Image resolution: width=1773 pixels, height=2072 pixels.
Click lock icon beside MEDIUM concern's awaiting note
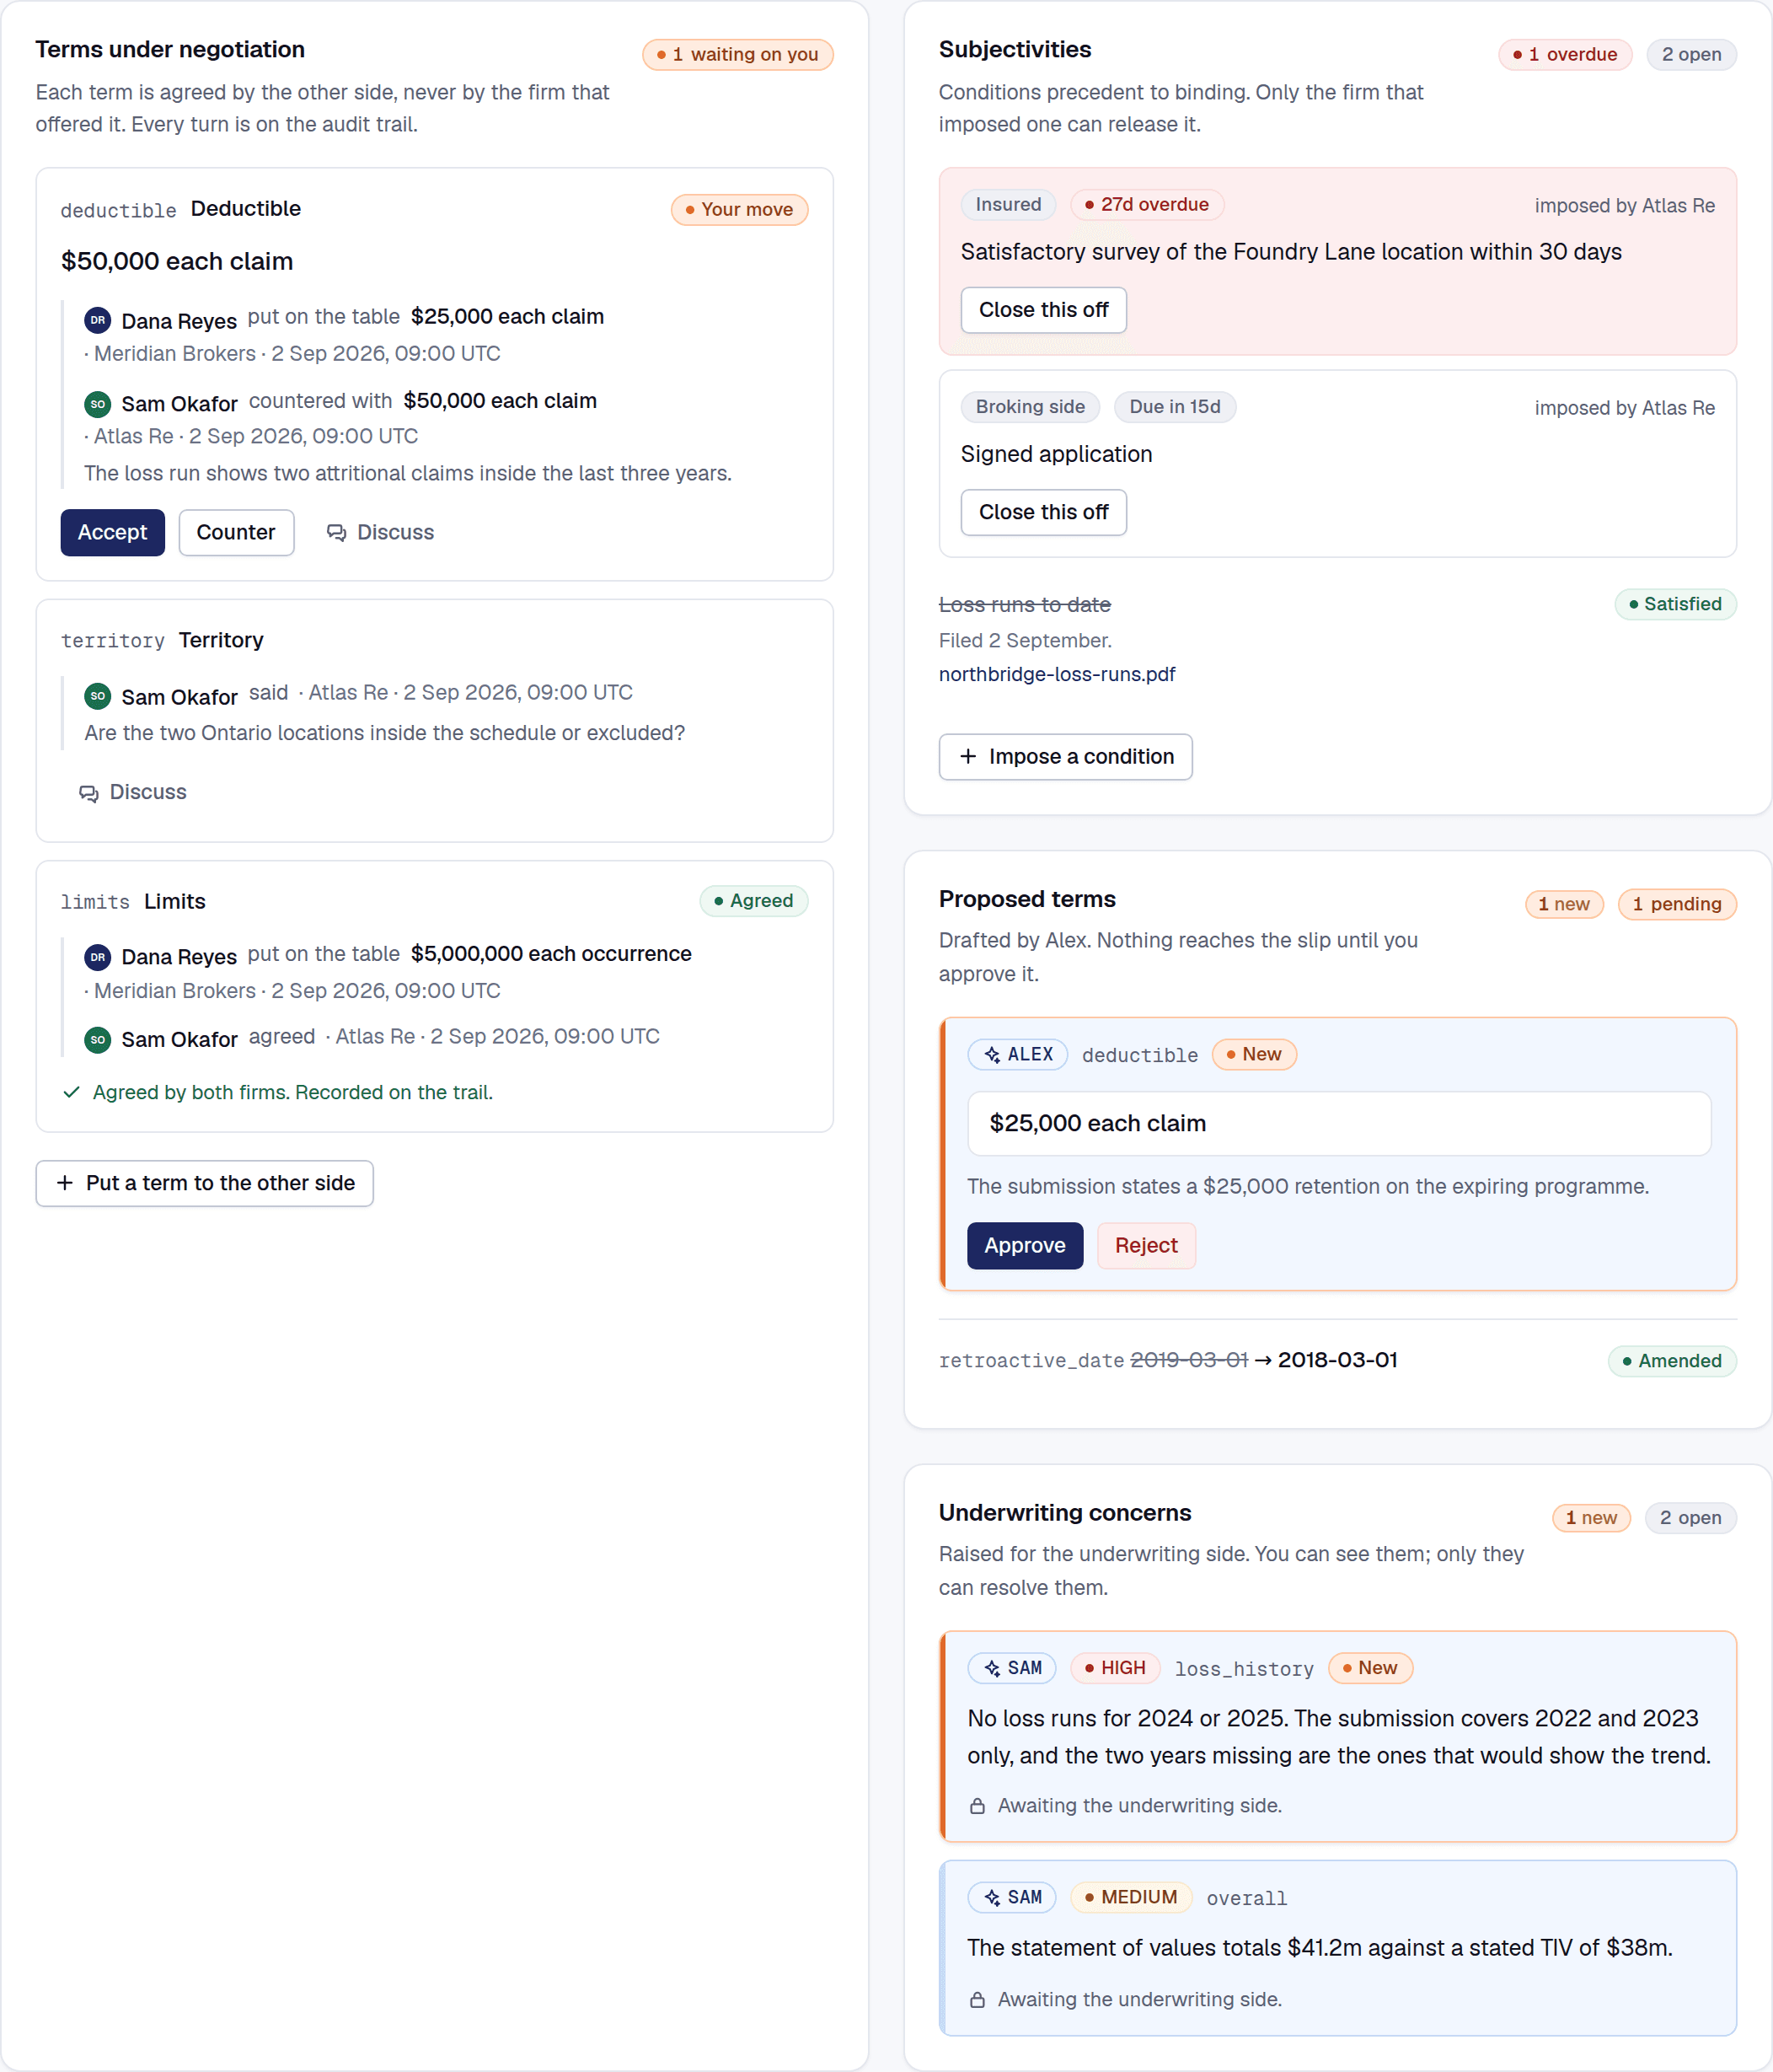tap(978, 2000)
